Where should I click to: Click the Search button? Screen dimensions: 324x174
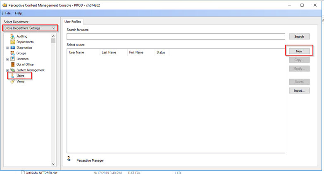pyautogui.click(x=299, y=36)
